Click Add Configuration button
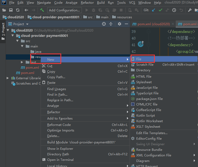Screen dimensions: 198x167 [x=64, y=10]
